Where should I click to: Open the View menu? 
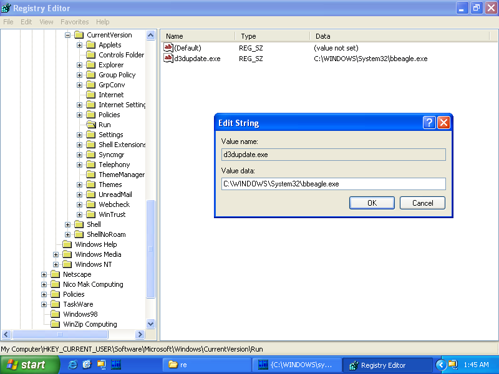46,22
